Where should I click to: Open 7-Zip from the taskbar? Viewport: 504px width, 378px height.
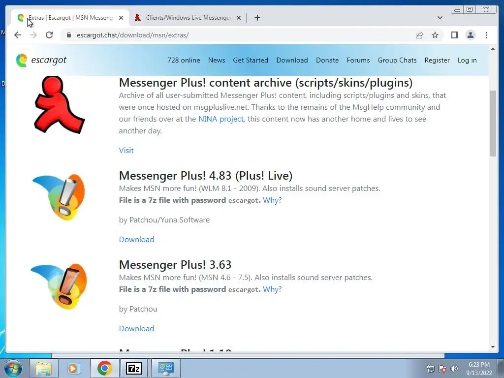[134, 368]
